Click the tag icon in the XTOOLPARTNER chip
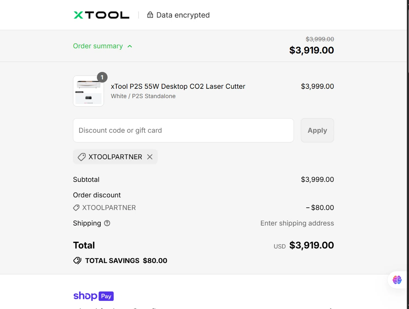This screenshot has width=409, height=309. click(x=82, y=157)
